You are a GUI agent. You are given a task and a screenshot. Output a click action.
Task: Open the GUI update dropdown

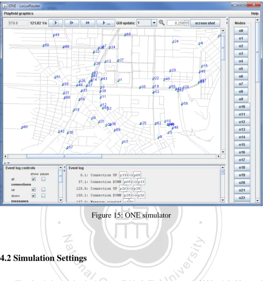tap(154, 23)
